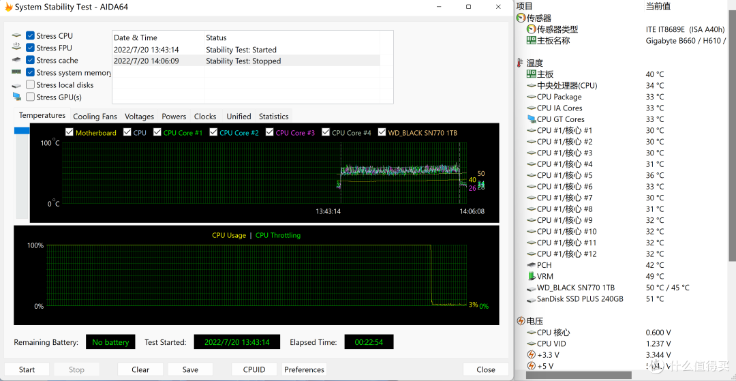Click the Stress cache chip icon
736x381 pixels.
[x=17, y=60]
